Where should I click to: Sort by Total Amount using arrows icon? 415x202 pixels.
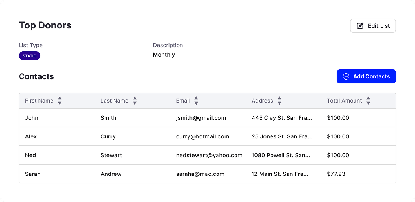coord(368,101)
